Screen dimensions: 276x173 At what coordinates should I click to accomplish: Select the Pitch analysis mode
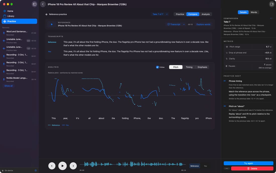176,67
